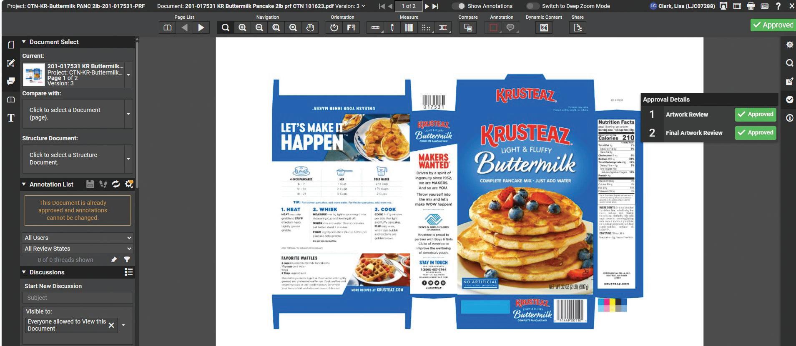Image resolution: width=796 pixels, height=346 pixels.
Task: Open the information panel icon
Action: [x=789, y=118]
